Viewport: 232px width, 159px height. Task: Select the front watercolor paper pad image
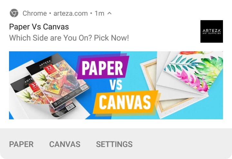point(58,80)
